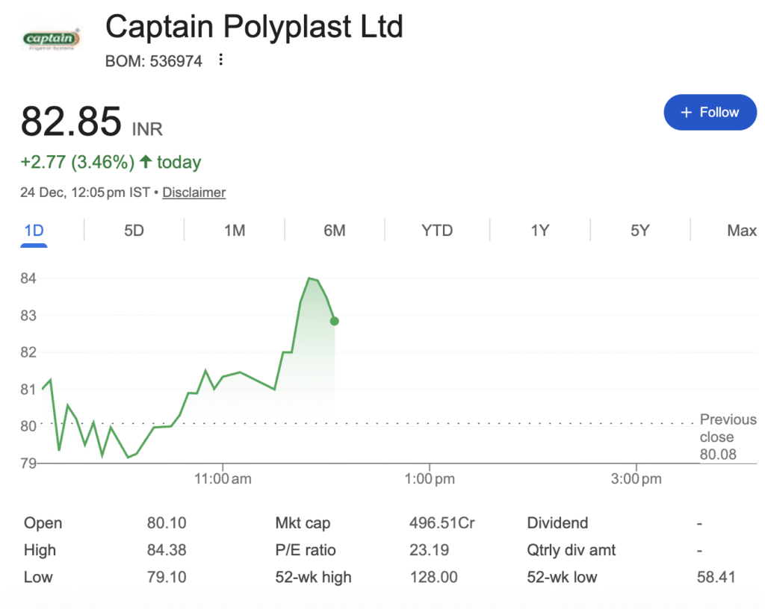Click the P/E ratio value 23.19
The width and height of the screenshot is (765, 609).
click(x=430, y=550)
